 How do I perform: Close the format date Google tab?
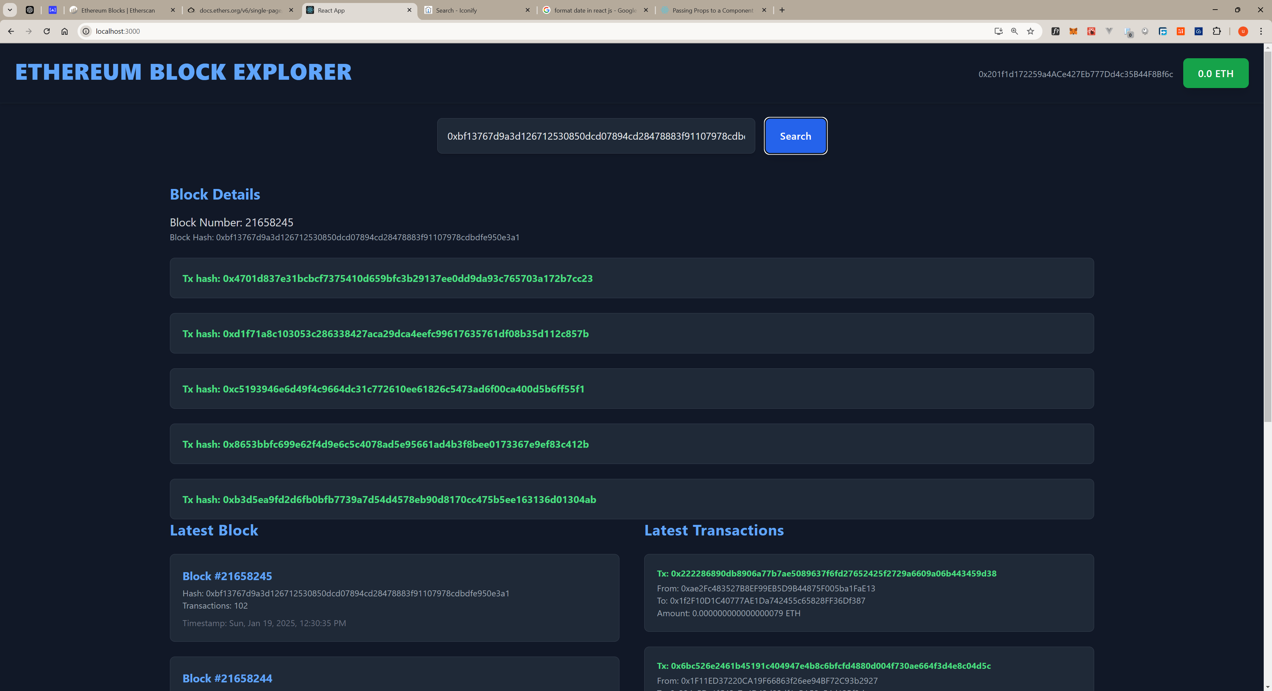[645, 10]
